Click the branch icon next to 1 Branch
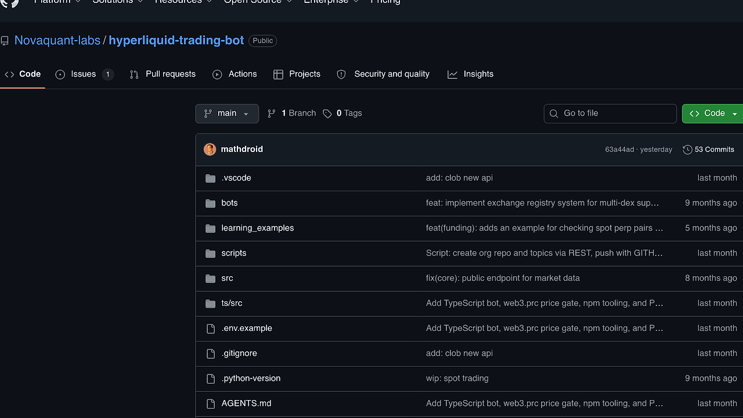This screenshot has width=743, height=418. tap(271, 113)
